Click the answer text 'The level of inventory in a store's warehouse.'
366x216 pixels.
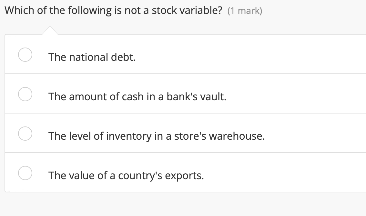156,136
